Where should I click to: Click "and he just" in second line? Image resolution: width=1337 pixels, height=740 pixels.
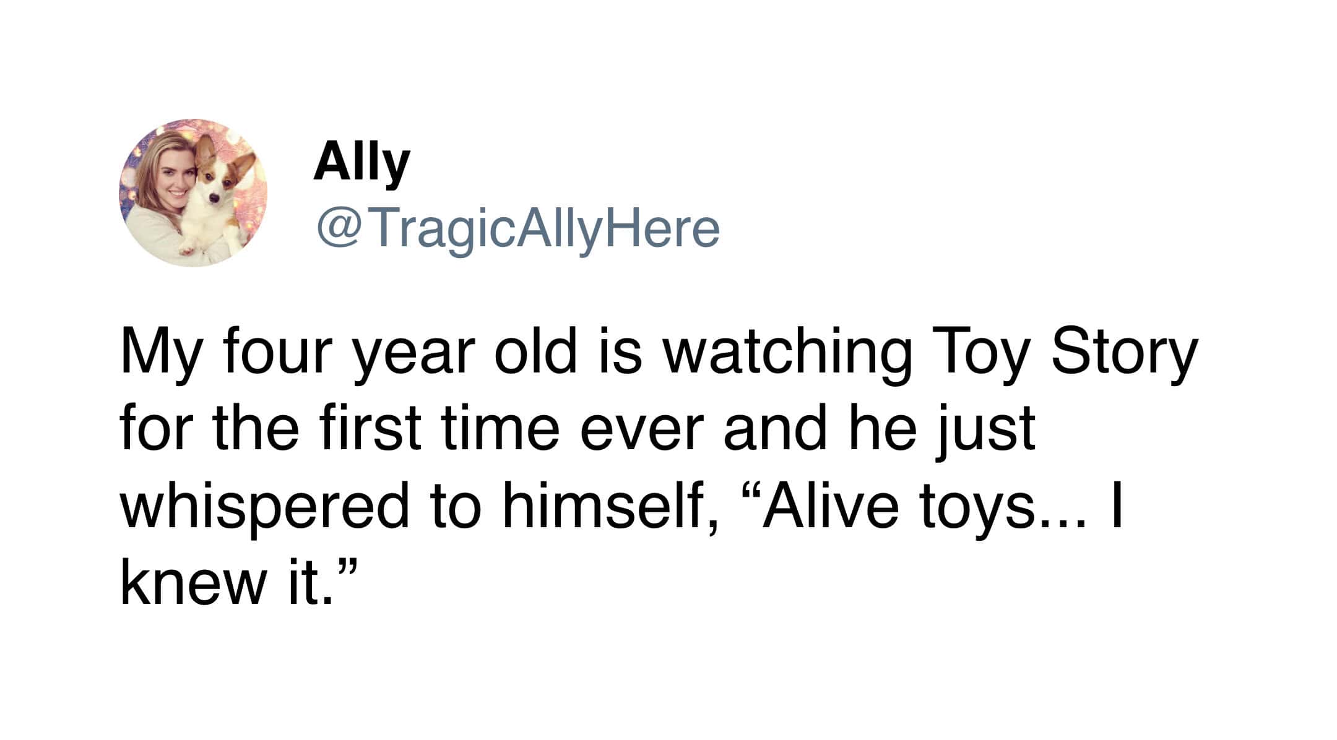(880, 430)
